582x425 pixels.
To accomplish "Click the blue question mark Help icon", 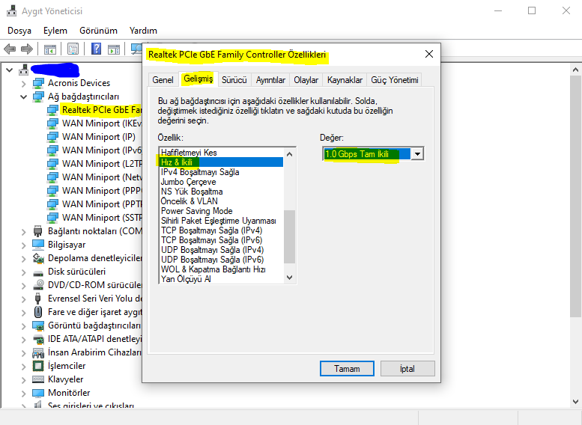I will tap(96, 49).
